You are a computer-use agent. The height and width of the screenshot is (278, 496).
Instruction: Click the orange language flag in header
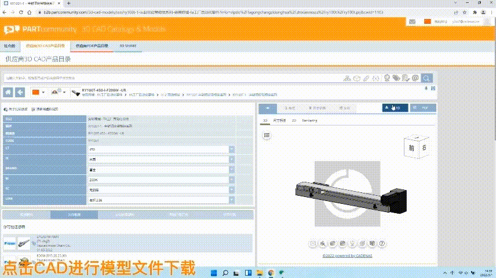[x=428, y=21]
